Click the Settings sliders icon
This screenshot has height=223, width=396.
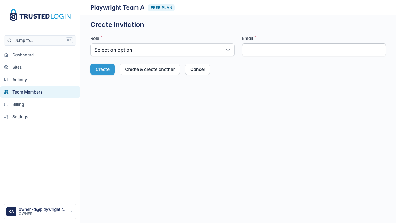coord(6,117)
